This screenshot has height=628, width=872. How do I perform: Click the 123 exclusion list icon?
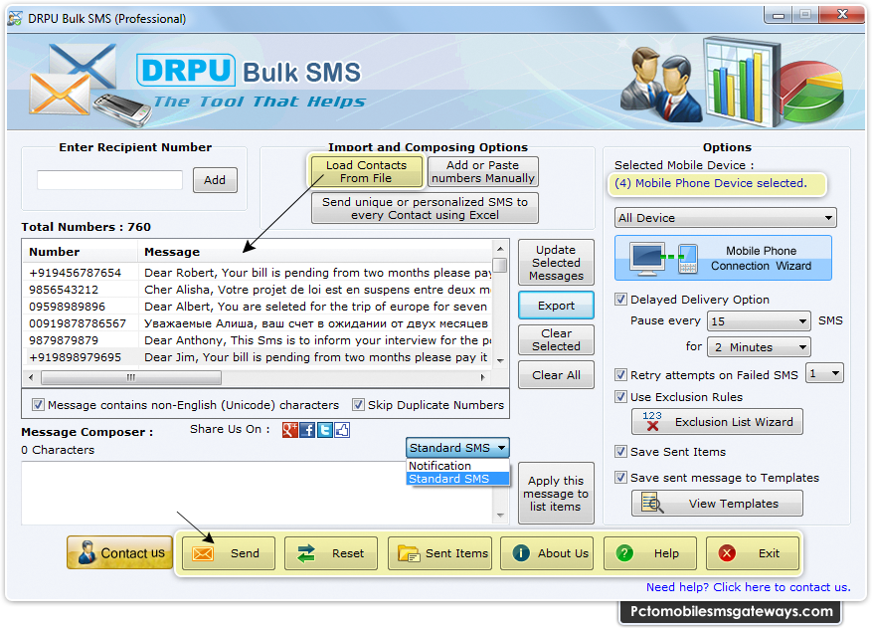click(x=652, y=421)
